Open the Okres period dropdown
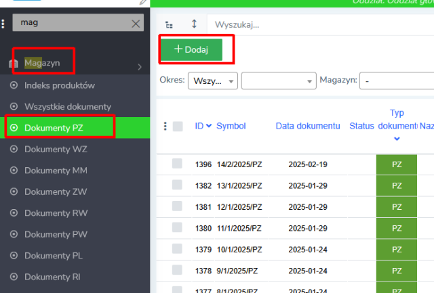The image size is (434, 293). pyautogui.click(x=212, y=81)
